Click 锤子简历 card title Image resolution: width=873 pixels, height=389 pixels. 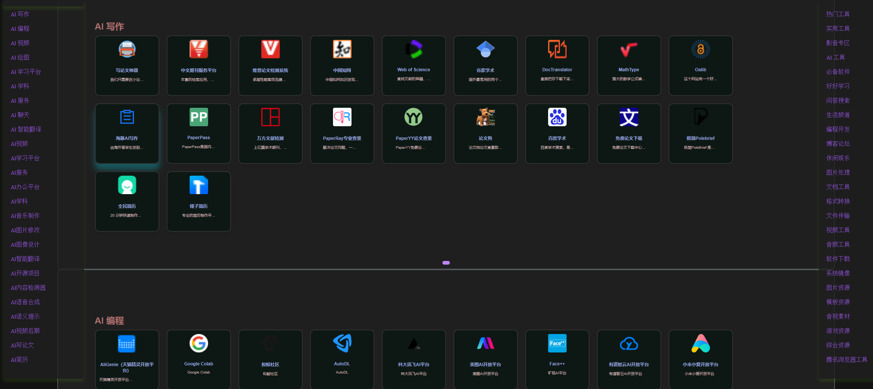point(198,206)
